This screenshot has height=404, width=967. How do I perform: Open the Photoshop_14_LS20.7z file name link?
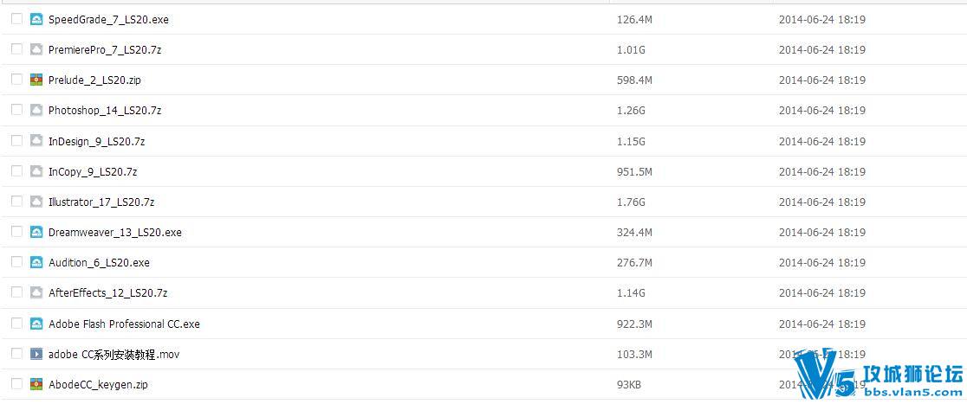point(105,111)
